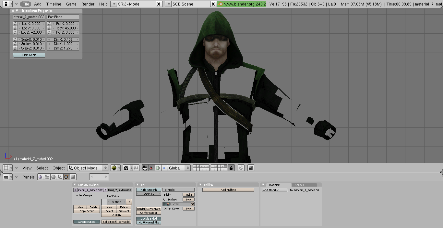Open the pivot point selector
Screen dimensions: 443x228
[x=127, y=168]
